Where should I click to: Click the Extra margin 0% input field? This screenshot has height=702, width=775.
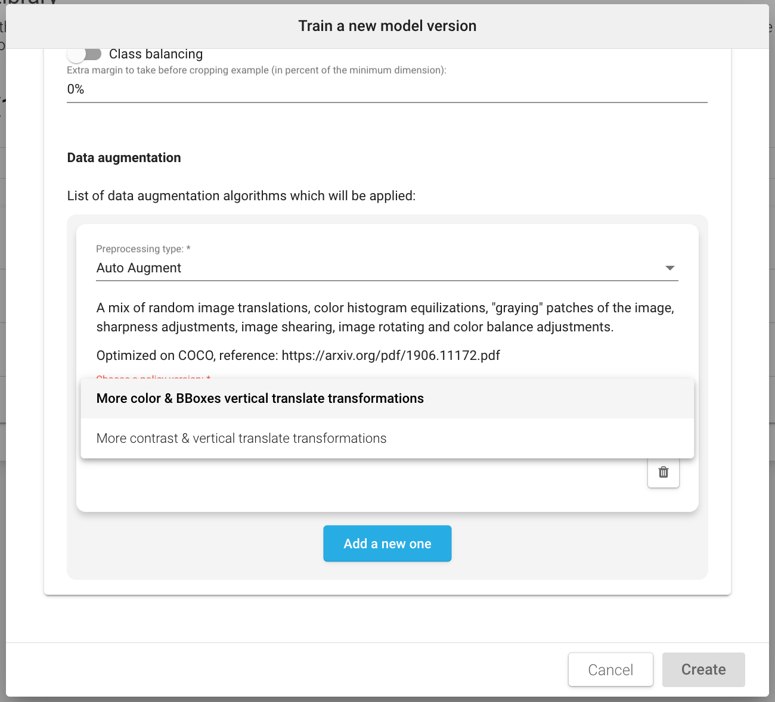386,89
